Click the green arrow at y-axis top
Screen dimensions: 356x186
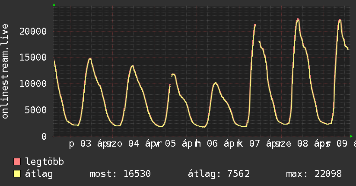click(x=54, y=5)
